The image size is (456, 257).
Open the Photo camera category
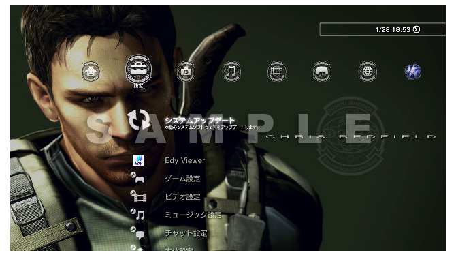(x=186, y=72)
